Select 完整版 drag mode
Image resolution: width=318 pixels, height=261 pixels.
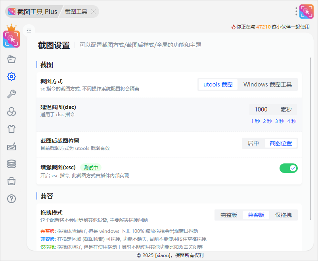[x=229, y=215]
